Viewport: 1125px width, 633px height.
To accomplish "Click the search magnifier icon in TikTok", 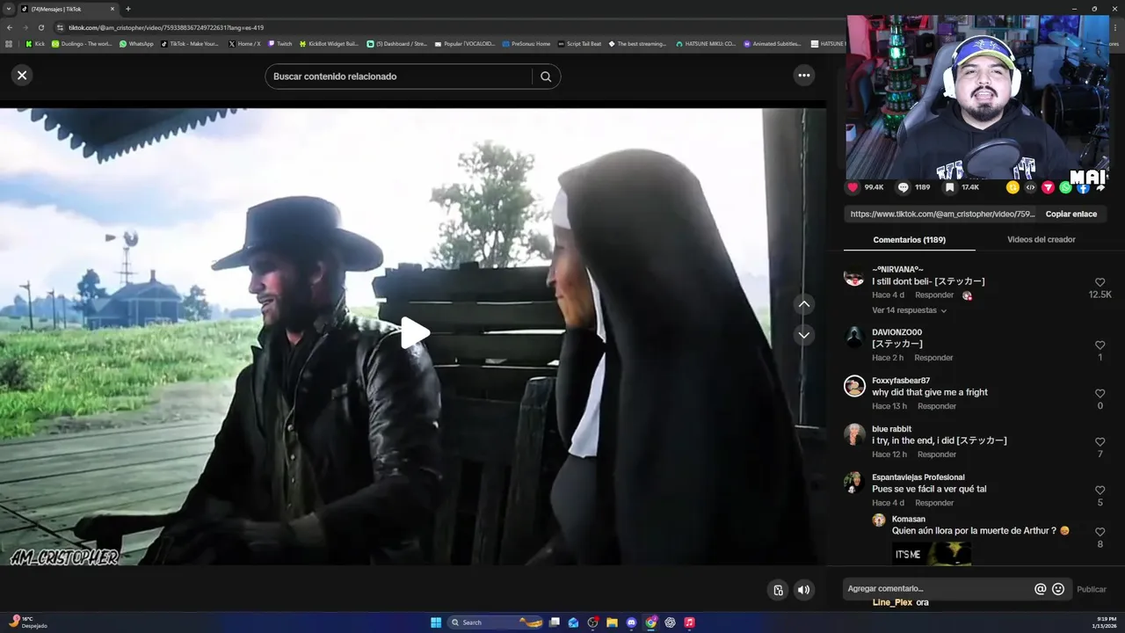I will click(x=546, y=76).
